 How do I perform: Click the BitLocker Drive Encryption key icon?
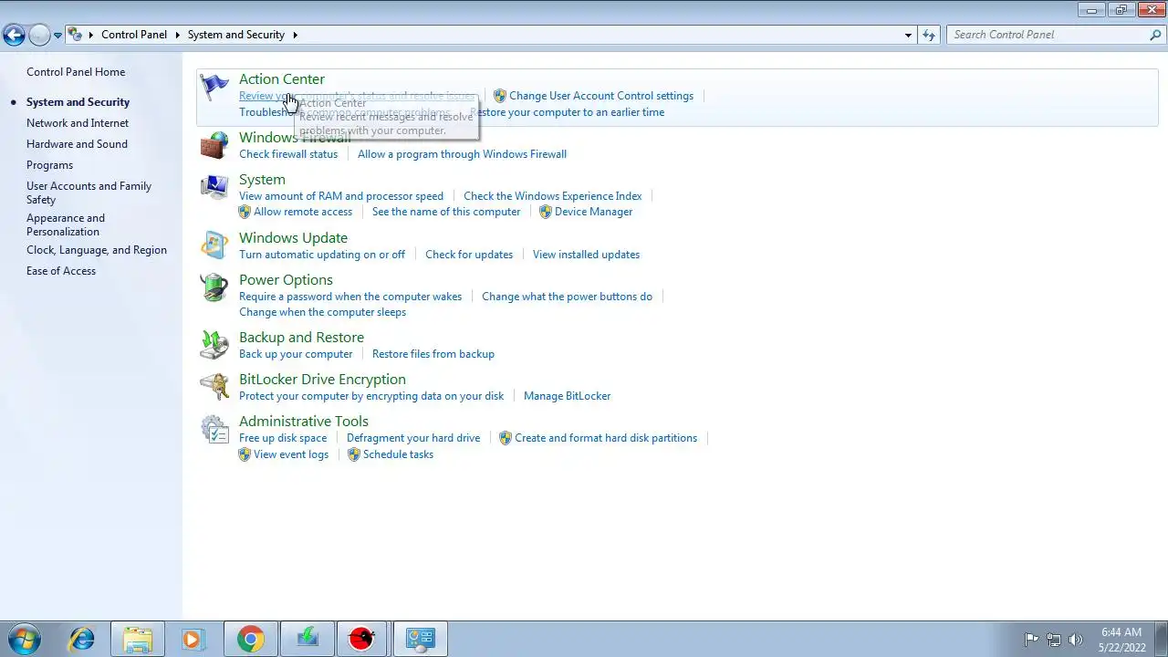[x=214, y=387]
